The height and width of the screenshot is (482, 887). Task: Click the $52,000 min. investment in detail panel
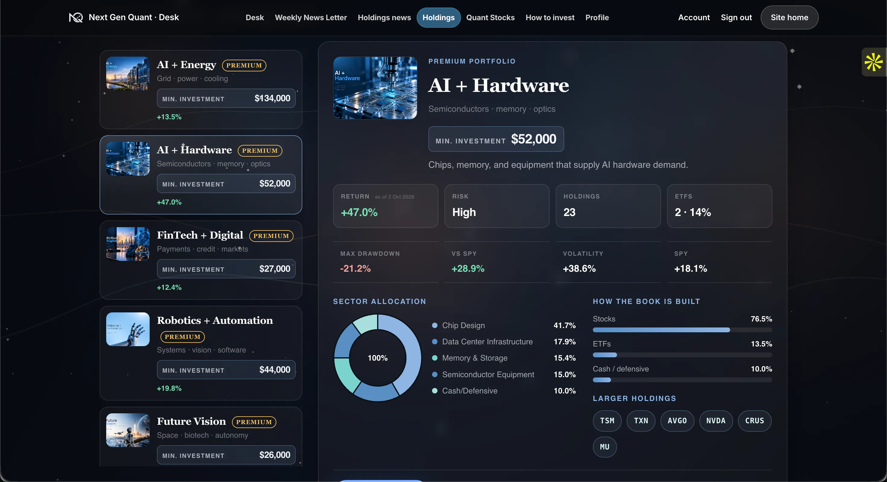tap(496, 139)
